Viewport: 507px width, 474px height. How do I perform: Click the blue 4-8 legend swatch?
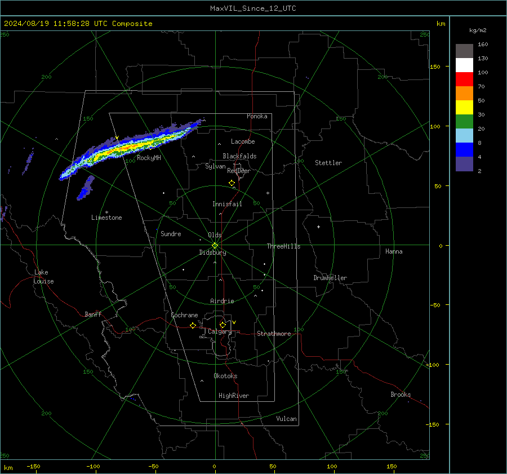point(464,150)
